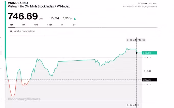The width and height of the screenshot is (174, 108).
Task: Click the green up-arrow change indicator
Action: click(x=75, y=19)
